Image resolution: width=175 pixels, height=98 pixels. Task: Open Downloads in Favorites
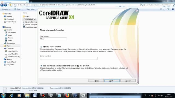[9, 19]
